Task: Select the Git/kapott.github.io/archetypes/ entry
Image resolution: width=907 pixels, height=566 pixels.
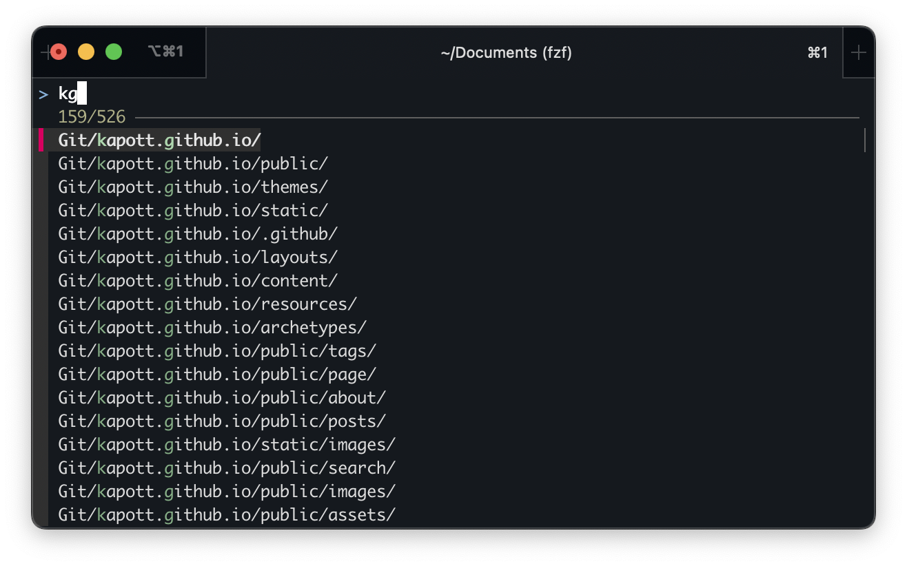Action: click(x=212, y=328)
